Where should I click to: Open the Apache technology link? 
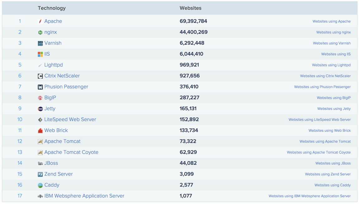[53, 21]
